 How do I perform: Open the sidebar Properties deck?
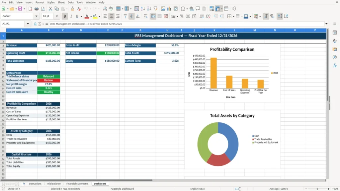[x=335, y=33]
